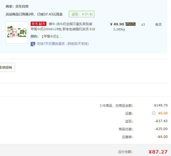Click the orange ¥6.00 shipping fee

[163, 113]
